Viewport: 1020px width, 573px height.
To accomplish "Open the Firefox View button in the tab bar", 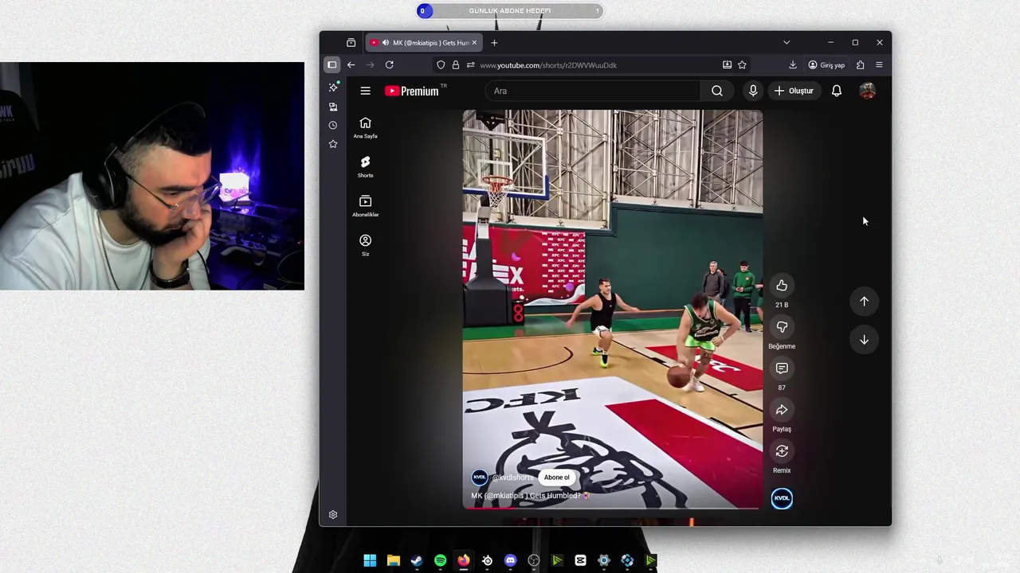I will (351, 42).
